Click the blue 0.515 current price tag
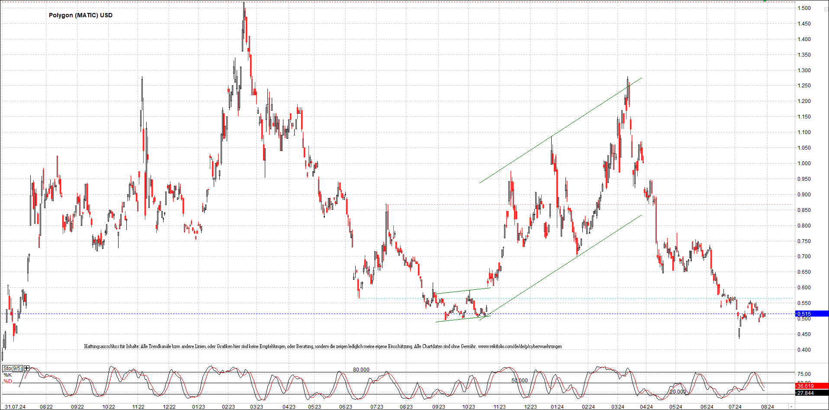 click(x=812, y=314)
